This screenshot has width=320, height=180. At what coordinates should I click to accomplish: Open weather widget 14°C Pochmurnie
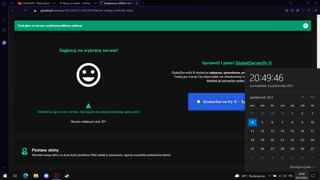click(x=250, y=176)
